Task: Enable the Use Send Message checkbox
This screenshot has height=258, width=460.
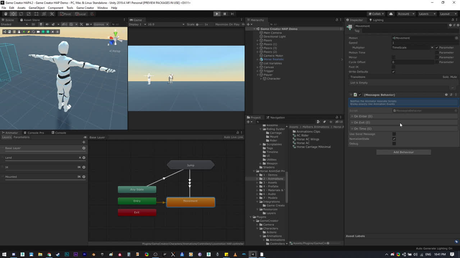Action: 394,134
